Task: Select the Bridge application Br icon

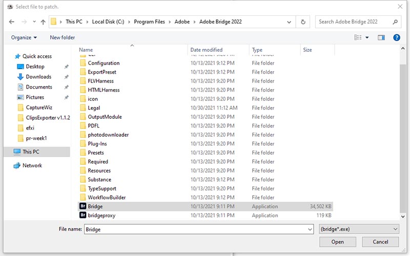Action: (83, 206)
